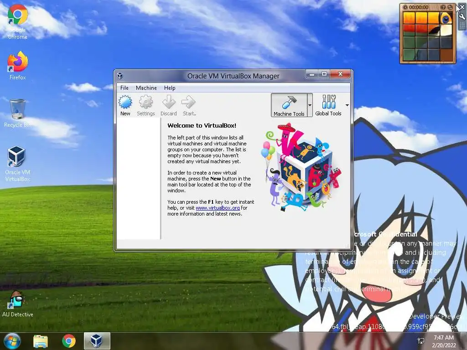Select the Firefox desktop shortcut
This screenshot has width=467, height=350.
click(18, 66)
